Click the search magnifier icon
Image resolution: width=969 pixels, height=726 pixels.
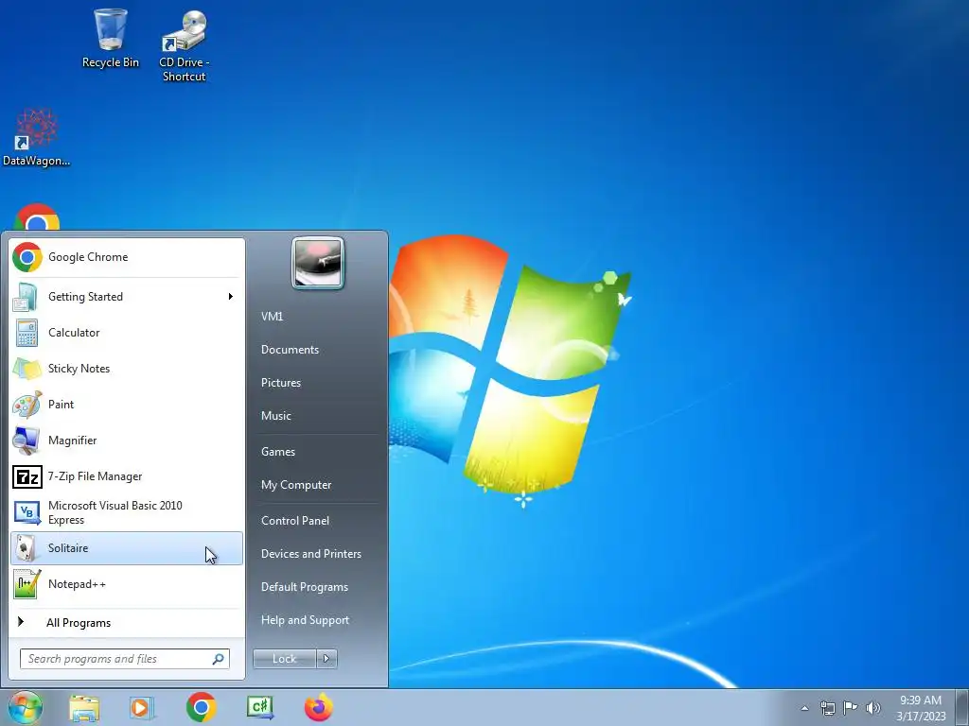tap(219, 659)
